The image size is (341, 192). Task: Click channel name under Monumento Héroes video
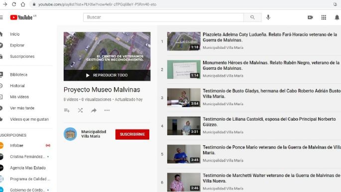point(223,76)
